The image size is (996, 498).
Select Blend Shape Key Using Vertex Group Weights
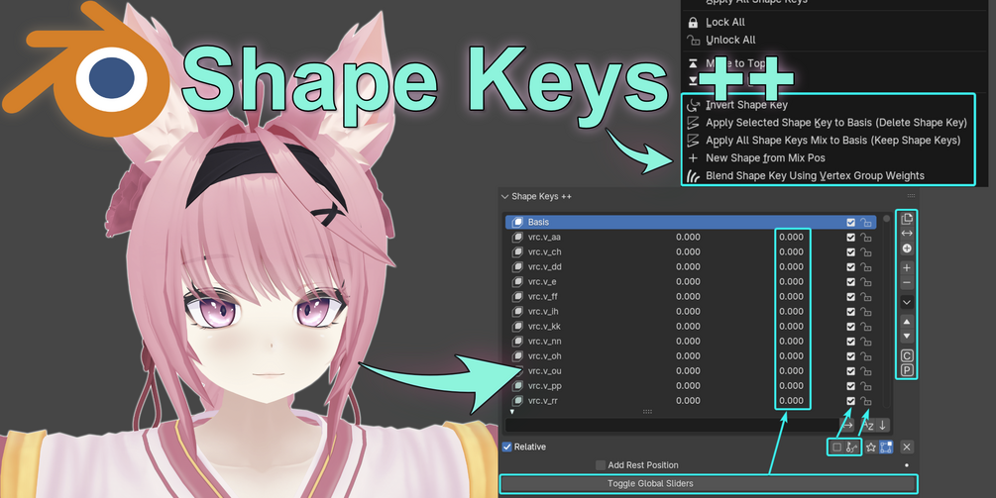(815, 175)
